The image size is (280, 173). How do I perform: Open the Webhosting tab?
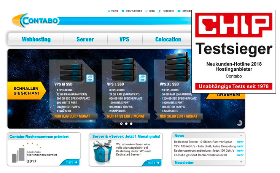click(x=35, y=39)
